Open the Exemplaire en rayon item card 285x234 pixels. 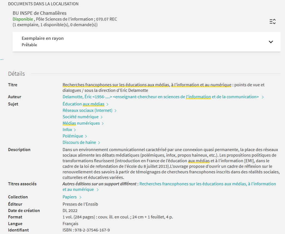tap(139, 41)
